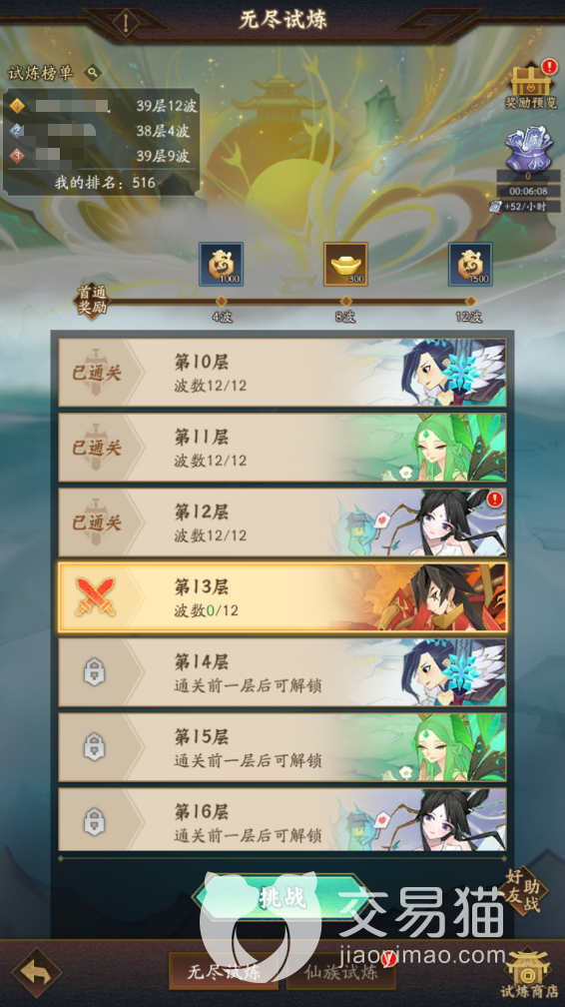Viewport: 565px width, 1007px height.
Task: Tap the locked 第14层 stage row
Action: (x=282, y=672)
